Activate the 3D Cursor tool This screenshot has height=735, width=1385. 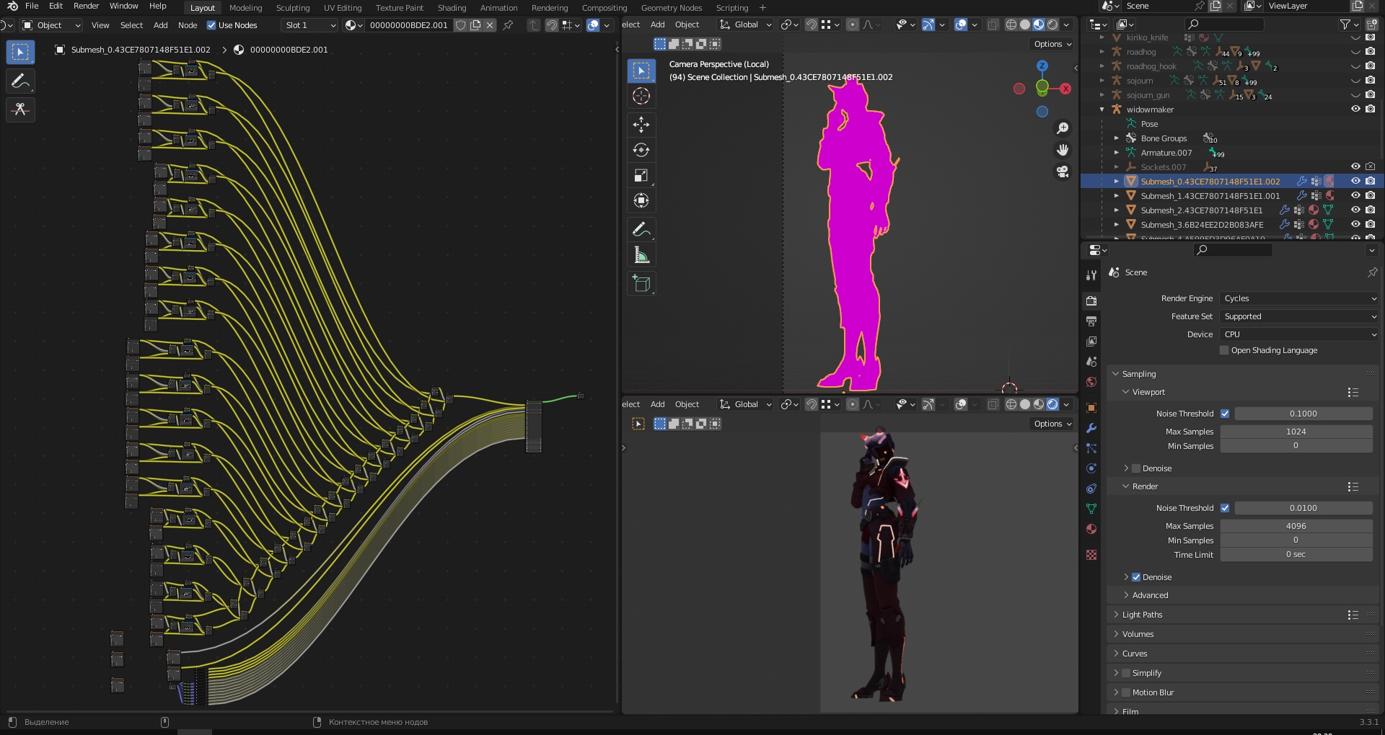(x=641, y=96)
